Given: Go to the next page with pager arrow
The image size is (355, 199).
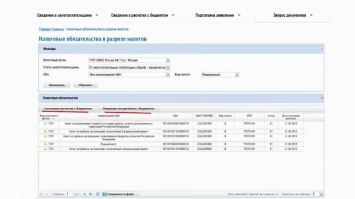Looking at the screenshot, I should coord(85,194).
